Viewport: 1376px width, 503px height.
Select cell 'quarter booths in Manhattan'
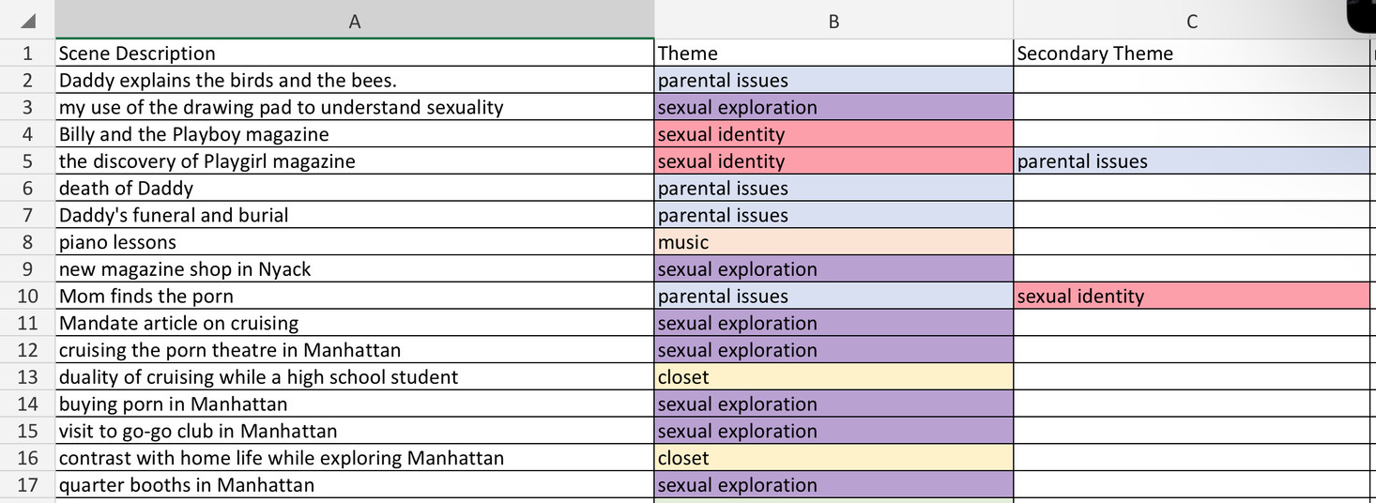tap(355, 485)
